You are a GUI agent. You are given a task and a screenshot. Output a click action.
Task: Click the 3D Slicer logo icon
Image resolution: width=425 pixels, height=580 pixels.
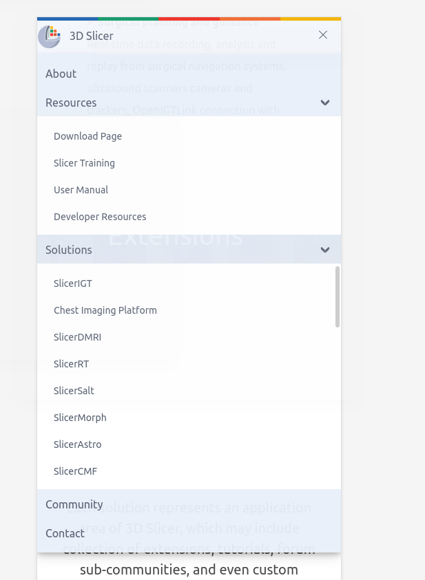click(48, 36)
